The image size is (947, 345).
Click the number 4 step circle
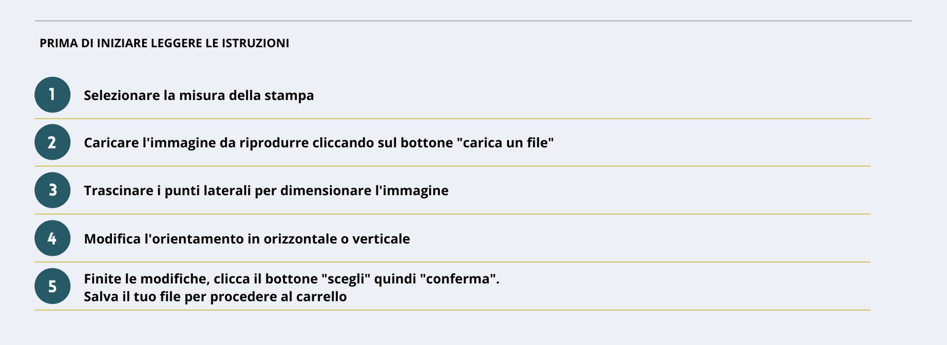52,238
